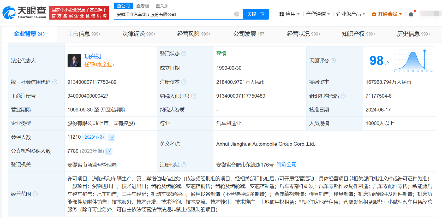Viewport: 442px width, 218px height.
Task: Select the 查公司 search tab
Action: (x=123, y=6)
